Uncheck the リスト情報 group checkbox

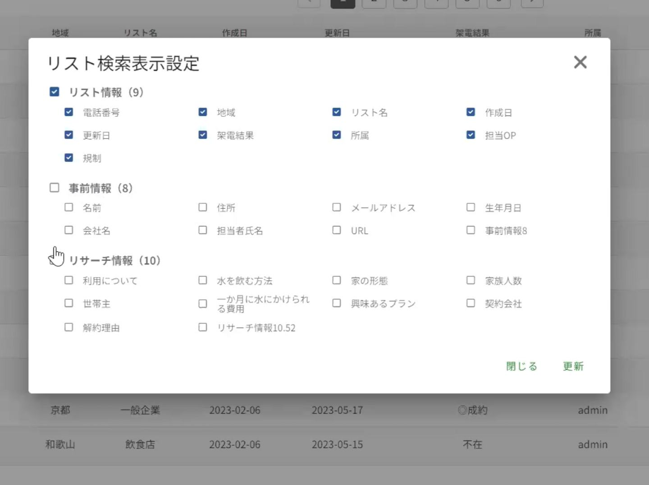pyautogui.click(x=55, y=92)
